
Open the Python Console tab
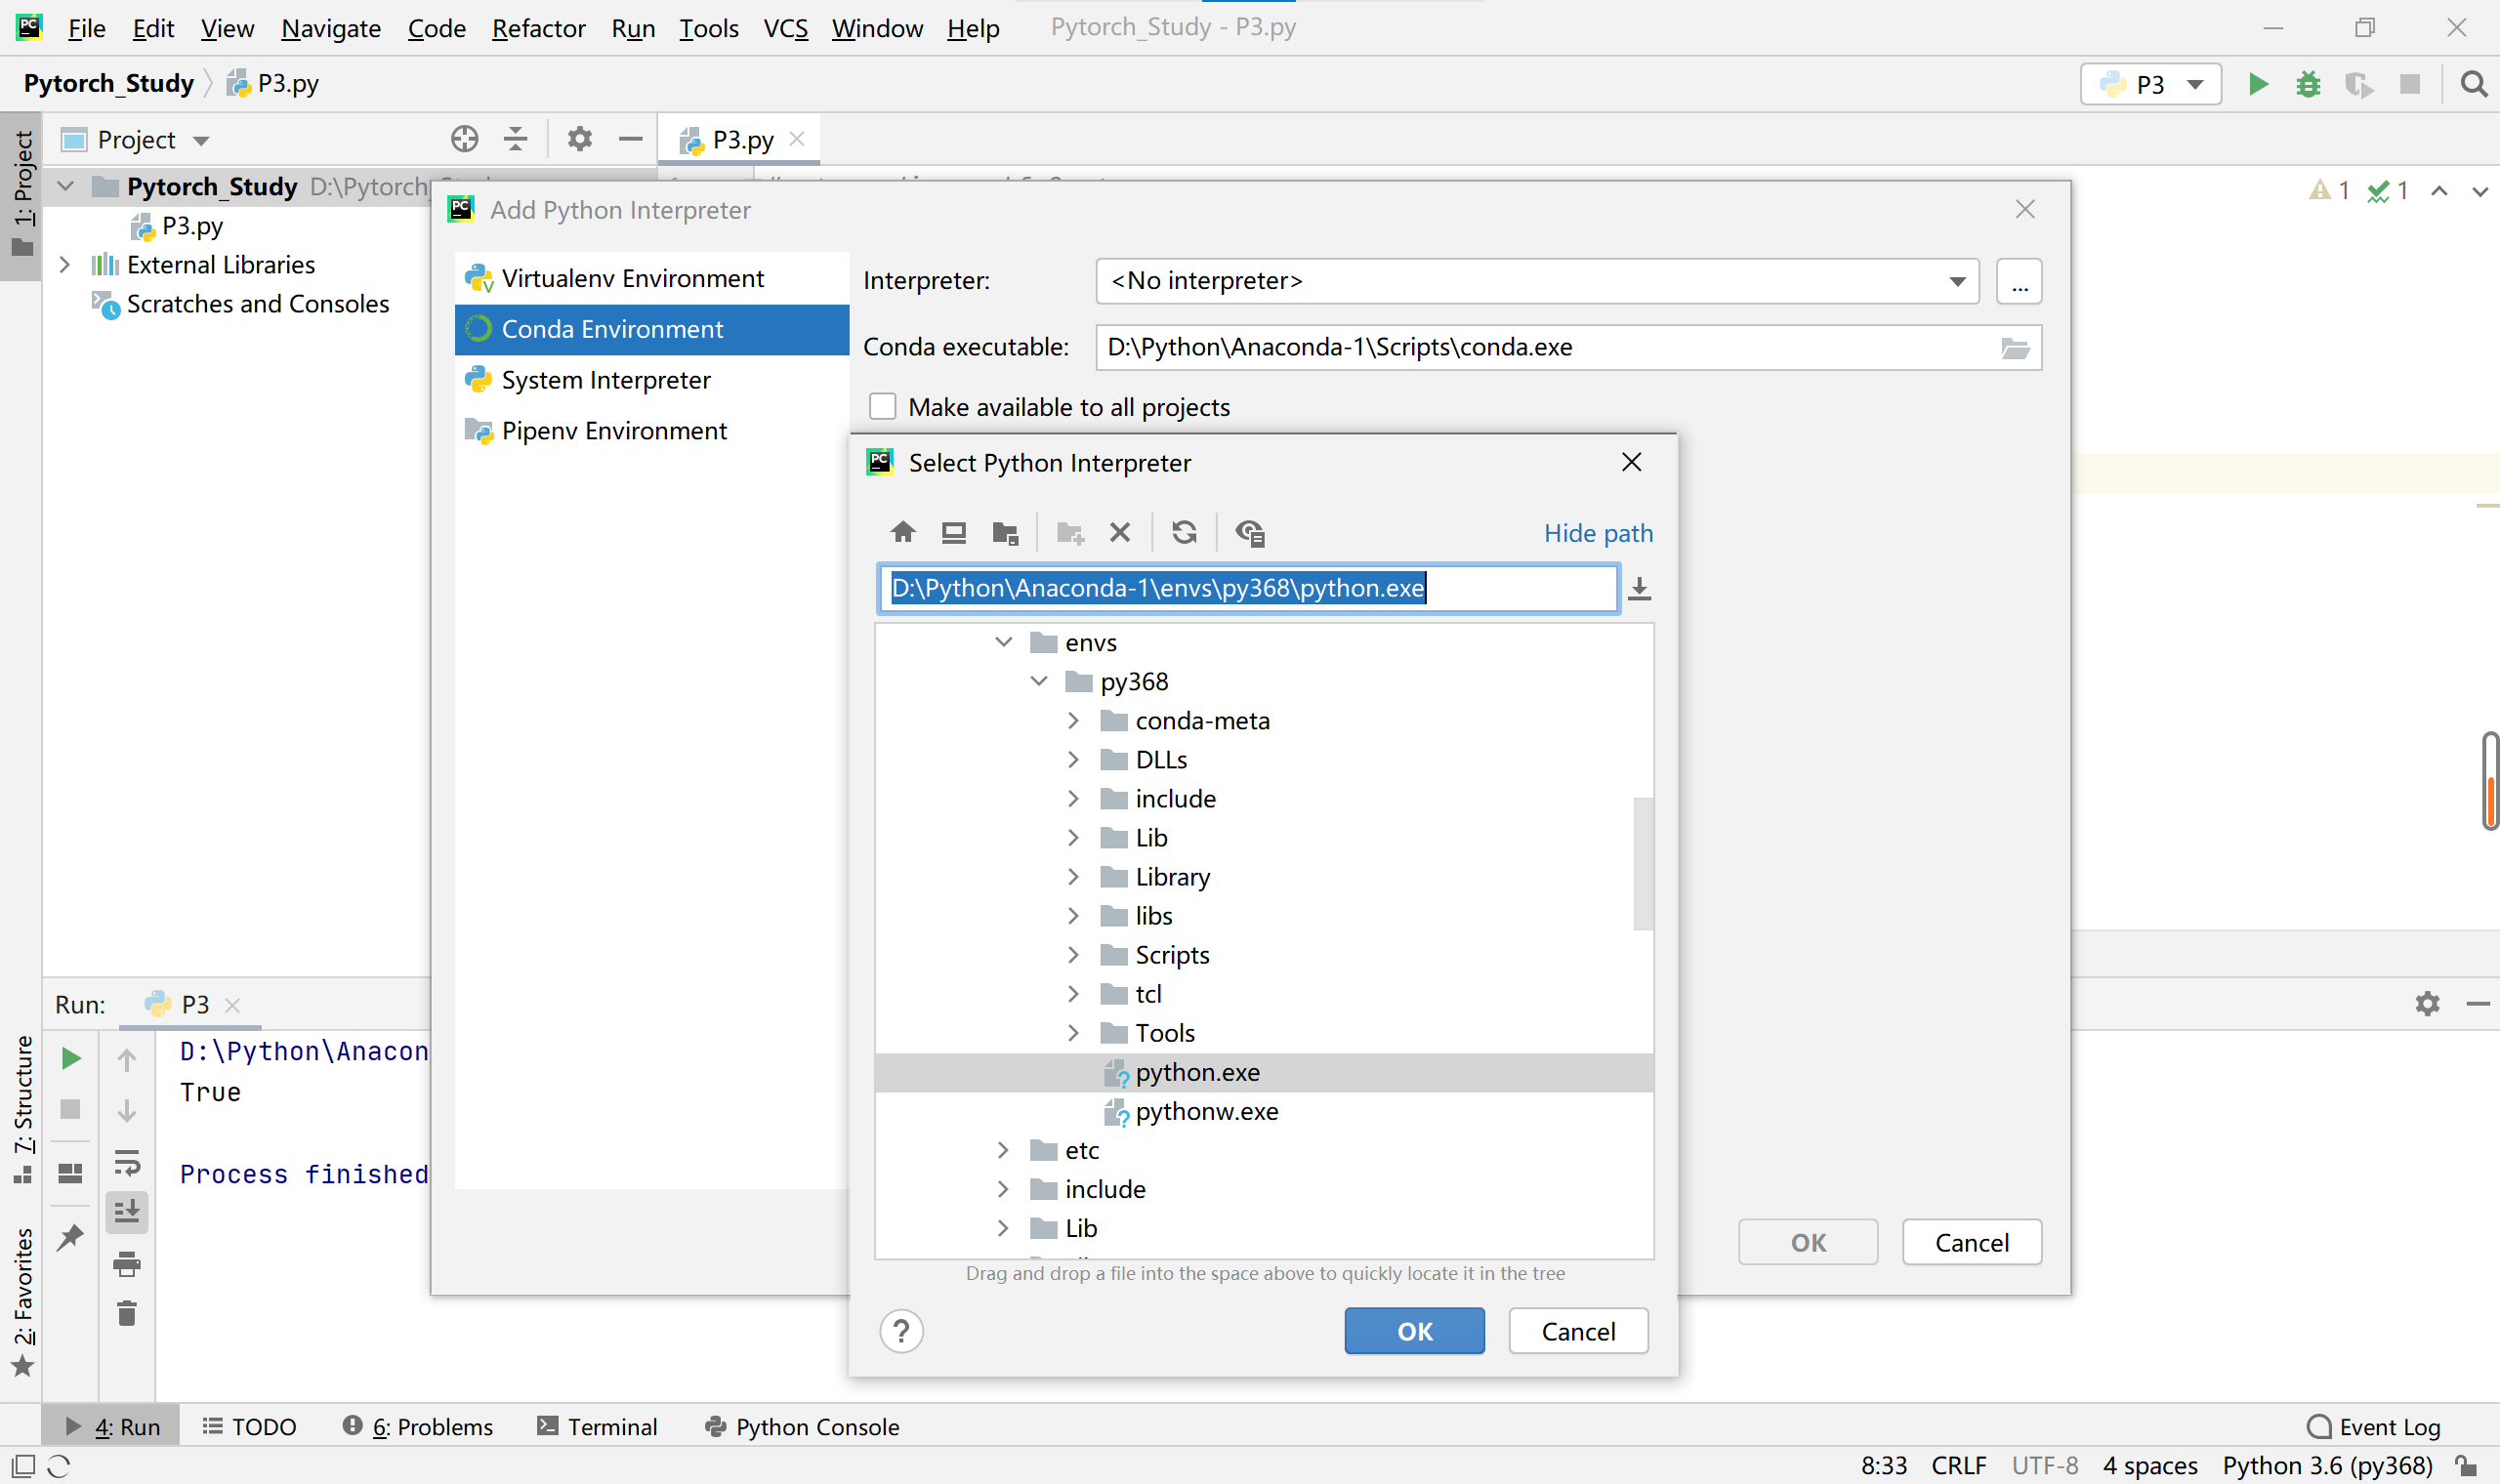(802, 1427)
